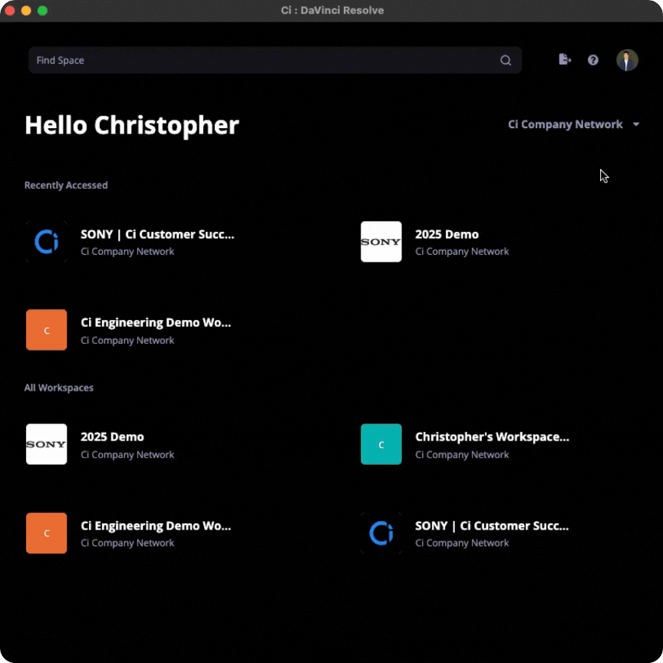The height and width of the screenshot is (663, 663).
Task: Click the Sony logo thumbnail under All Workspaces
Action: 47,444
